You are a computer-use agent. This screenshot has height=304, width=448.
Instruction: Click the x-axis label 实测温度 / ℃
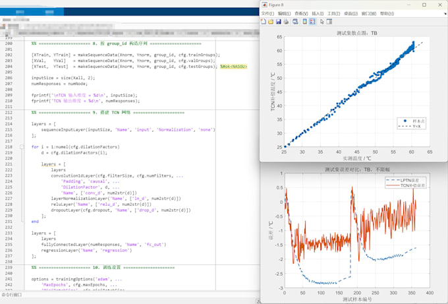click(x=357, y=158)
